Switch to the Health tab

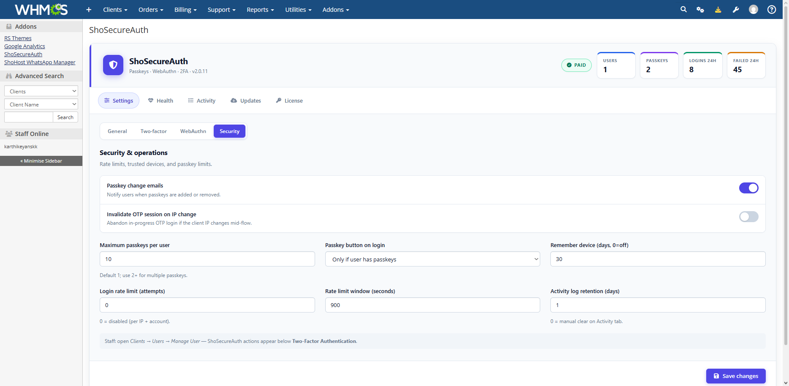tap(161, 101)
